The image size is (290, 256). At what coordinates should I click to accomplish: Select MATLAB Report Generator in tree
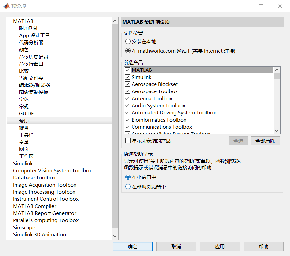coord(45,213)
